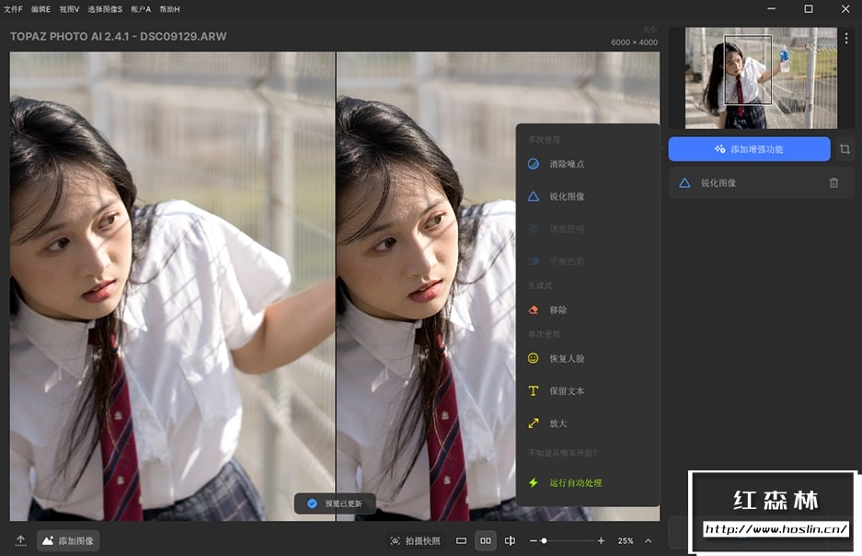Select 锐化图像 entry in enhancement list panel

coord(761,183)
